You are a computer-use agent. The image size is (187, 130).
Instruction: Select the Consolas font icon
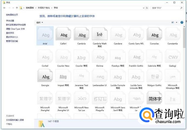pyautogui.click(x=154, y=34)
